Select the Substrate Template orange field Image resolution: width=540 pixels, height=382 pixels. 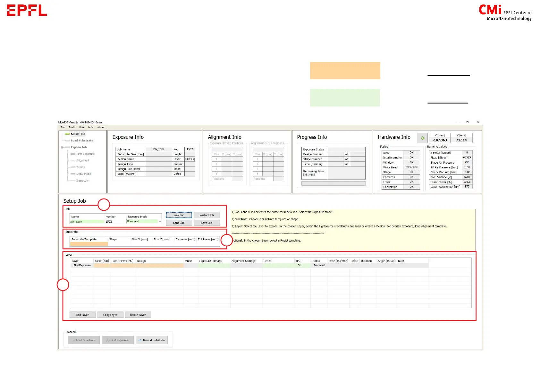coord(89,244)
